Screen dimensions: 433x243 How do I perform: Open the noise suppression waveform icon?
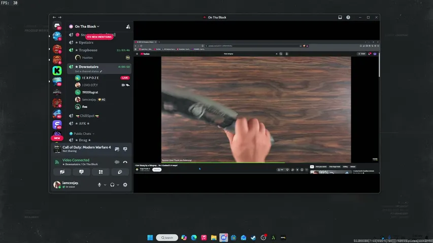tap(117, 162)
